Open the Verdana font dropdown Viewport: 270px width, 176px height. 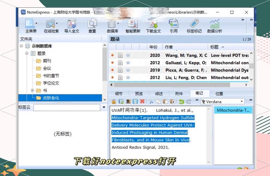242,101
